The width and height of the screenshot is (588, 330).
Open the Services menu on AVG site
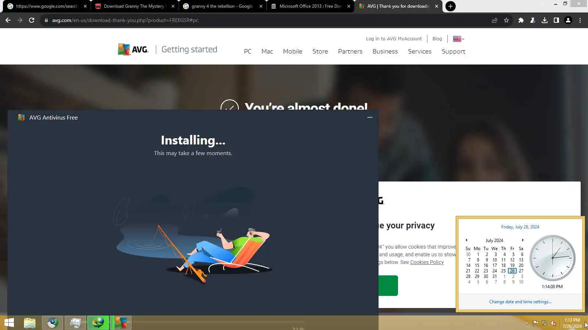[x=420, y=51]
